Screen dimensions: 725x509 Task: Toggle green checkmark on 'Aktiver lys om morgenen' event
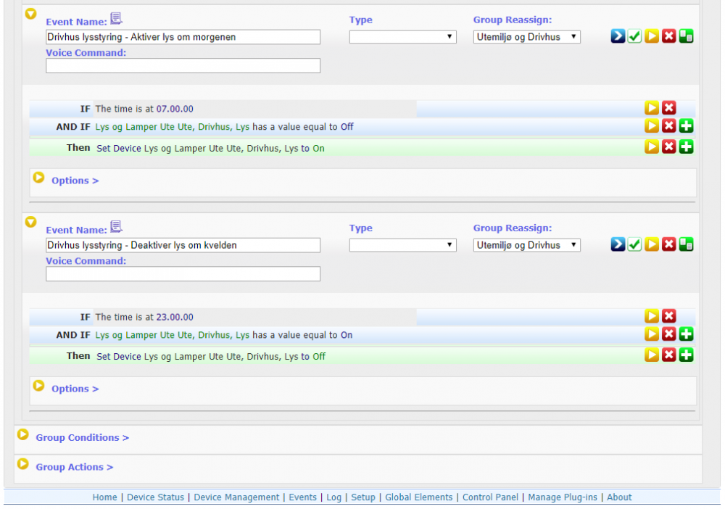pos(634,36)
